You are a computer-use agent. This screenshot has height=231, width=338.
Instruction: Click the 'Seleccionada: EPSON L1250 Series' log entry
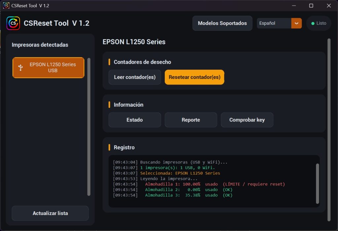tap(166, 173)
